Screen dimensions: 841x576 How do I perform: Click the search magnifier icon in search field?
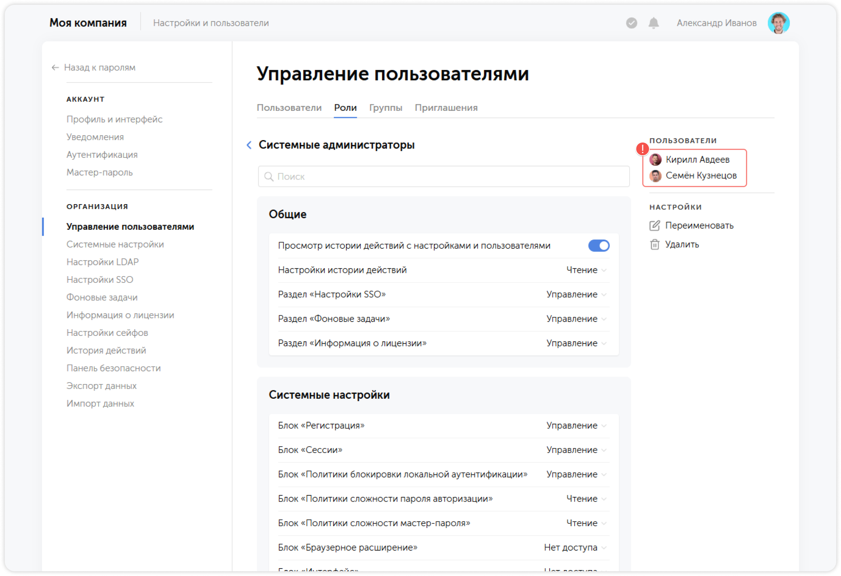[x=269, y=176]
